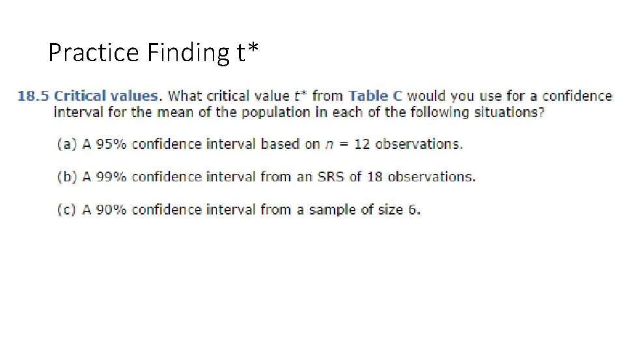Click the "12 observations" text
This screenshot has width=625, height=351.
tap(408, 144)
